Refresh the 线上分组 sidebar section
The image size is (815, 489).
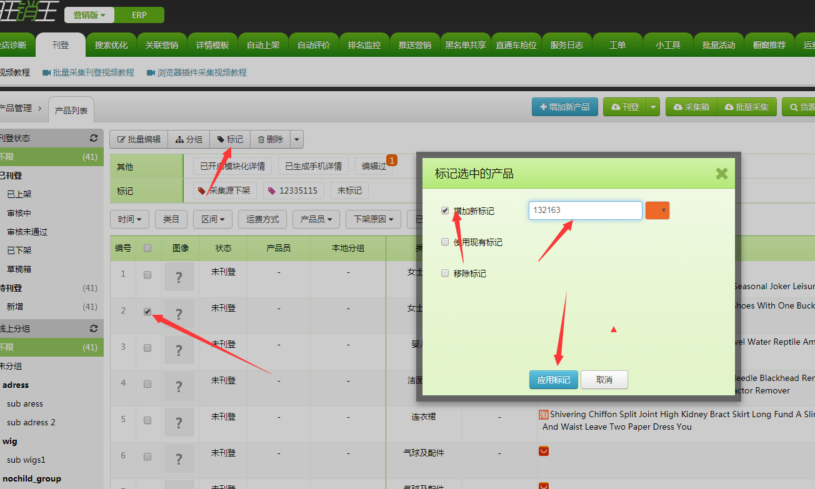tap(94, 328)
